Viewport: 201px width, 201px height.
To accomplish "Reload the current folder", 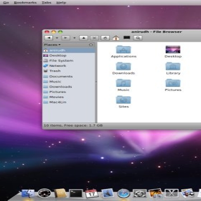I will coord(105,38).
